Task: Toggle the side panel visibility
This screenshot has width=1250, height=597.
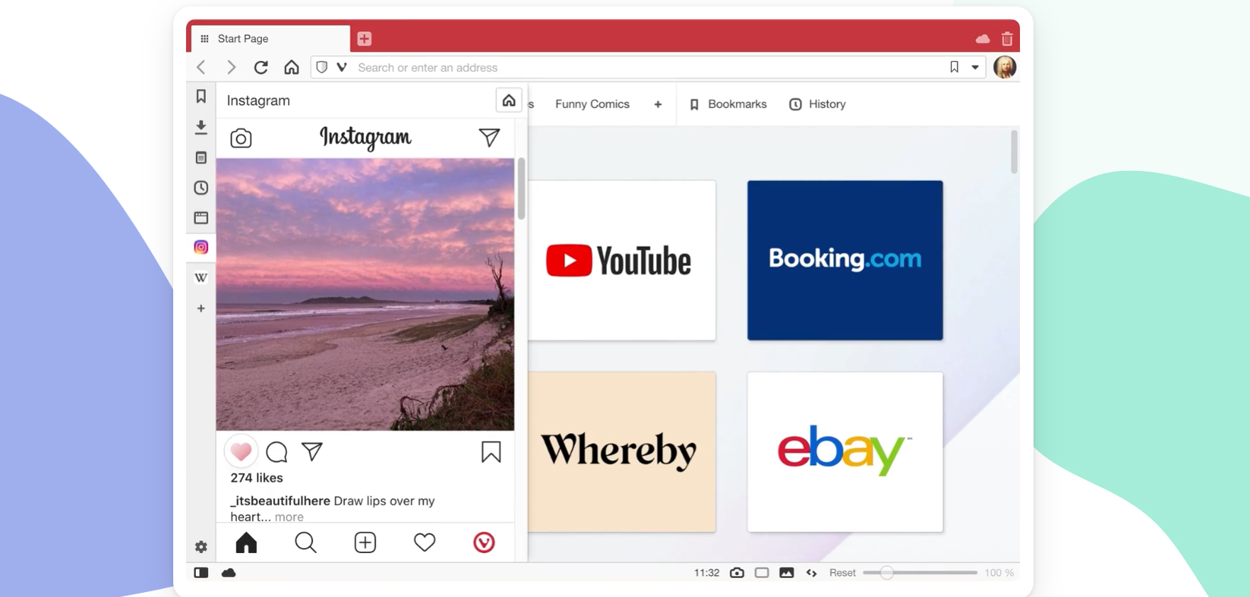Action: (201, 573)
